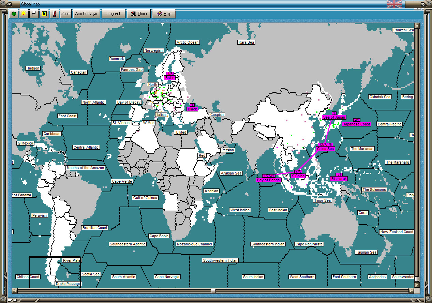Select the Bay of Bengal convoy label
Viewport: 432px width, 303px height.
click(x=269, y=180)
